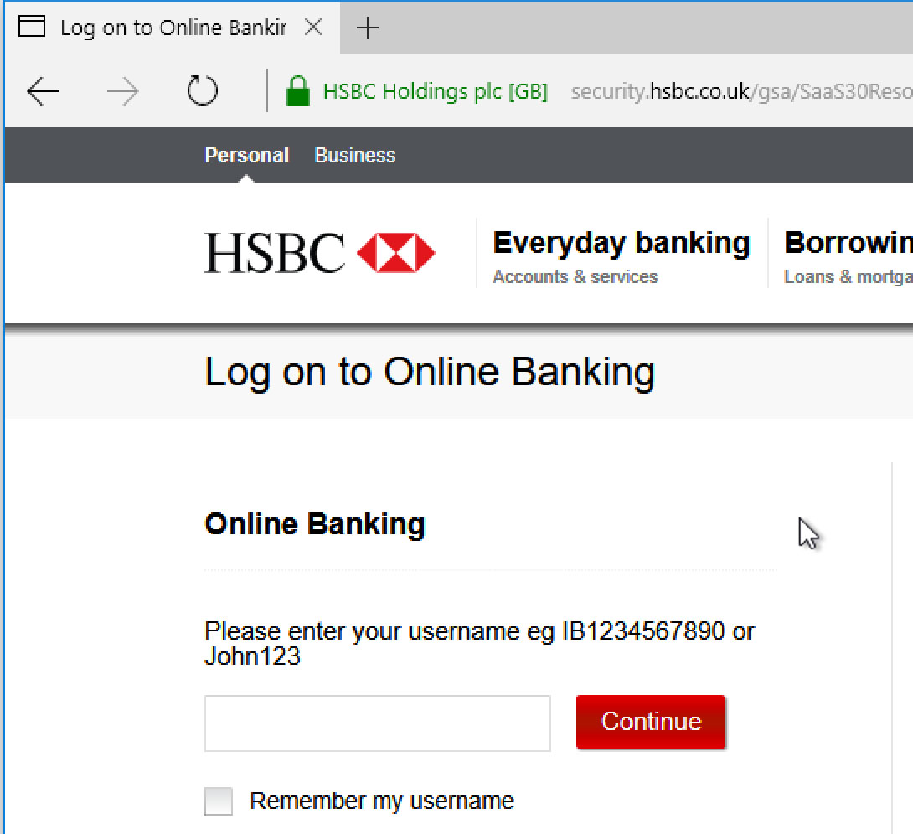Click the green padlock security icon
This screenshot has height=834, width=913.
[x=298, y=90]
